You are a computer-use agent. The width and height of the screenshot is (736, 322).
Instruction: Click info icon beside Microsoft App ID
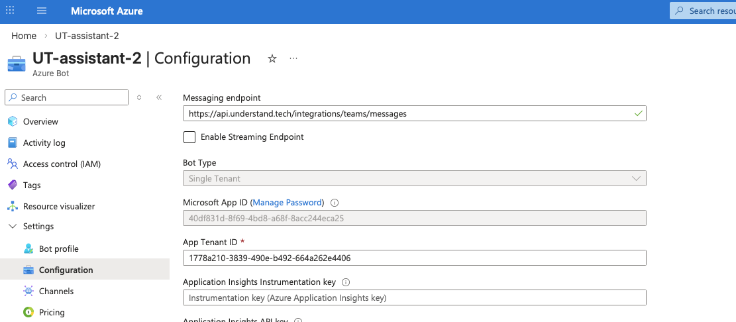click(x=335, y=203)
